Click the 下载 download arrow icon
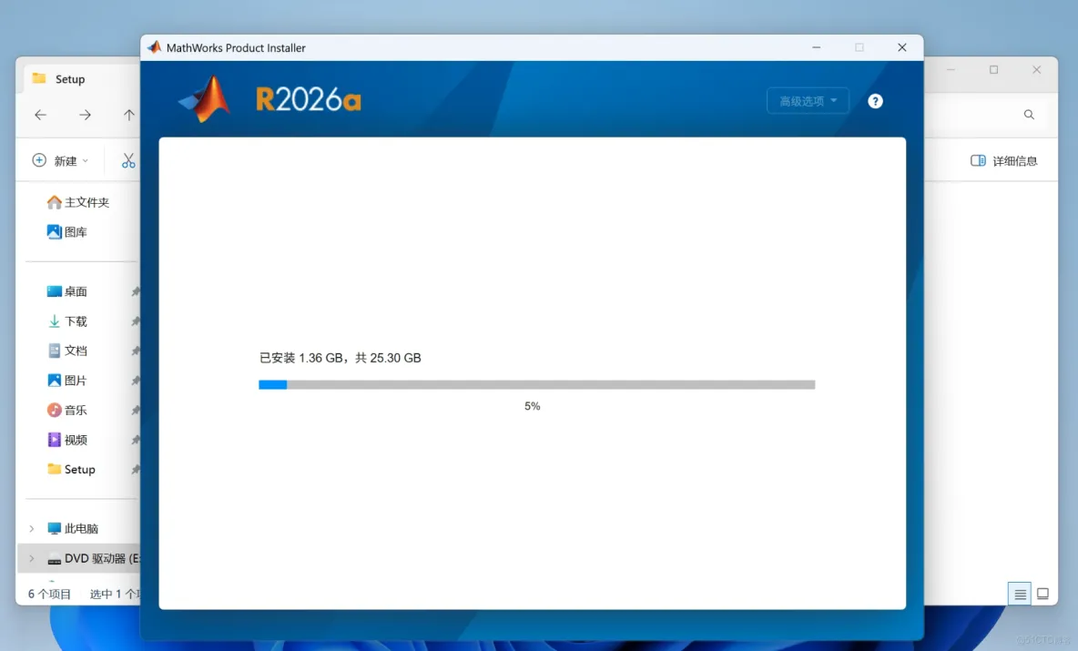 coord(55,321)
